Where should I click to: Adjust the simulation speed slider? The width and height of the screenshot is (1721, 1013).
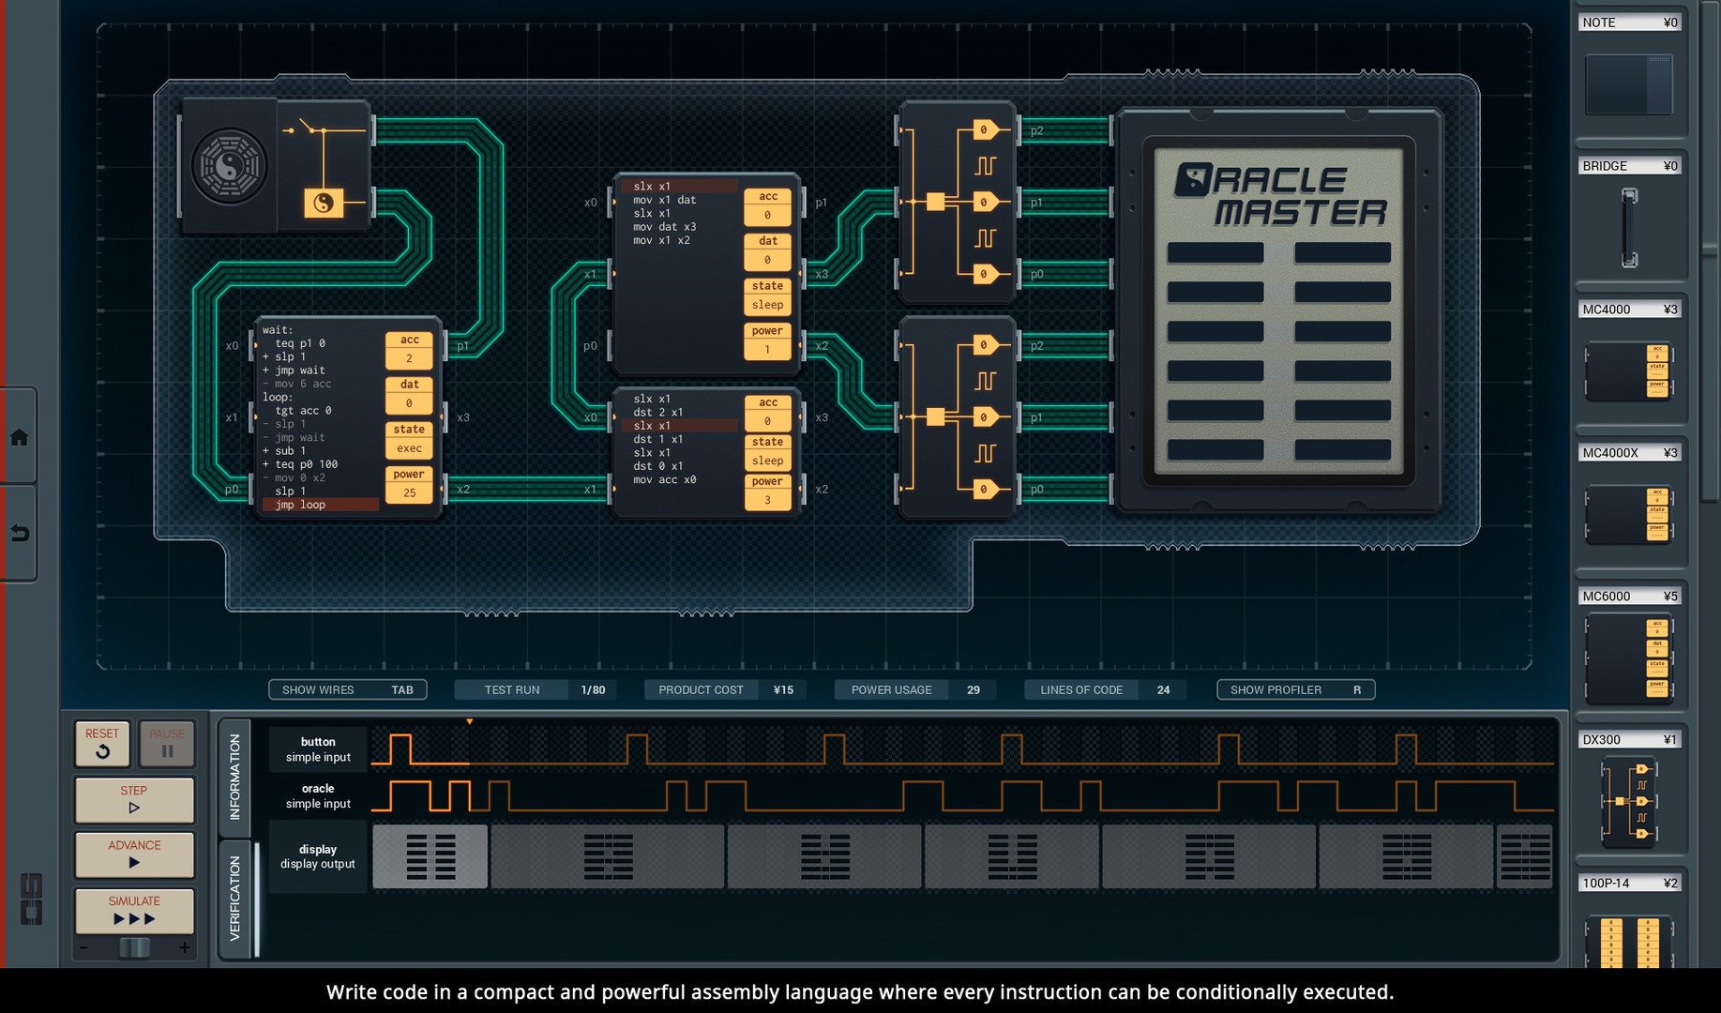(x=133, y=947)
